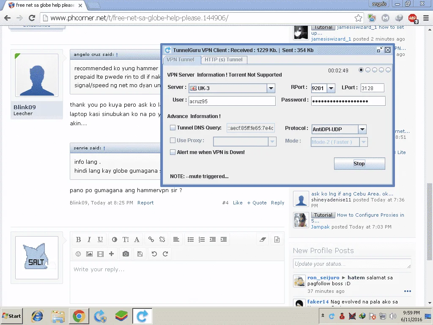Image resolution: width=433 pixels, height=325 pixels.
Task: Insert image into reply
Action: (89, 254)
